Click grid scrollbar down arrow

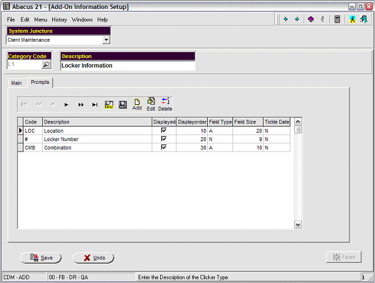(298, 224)
